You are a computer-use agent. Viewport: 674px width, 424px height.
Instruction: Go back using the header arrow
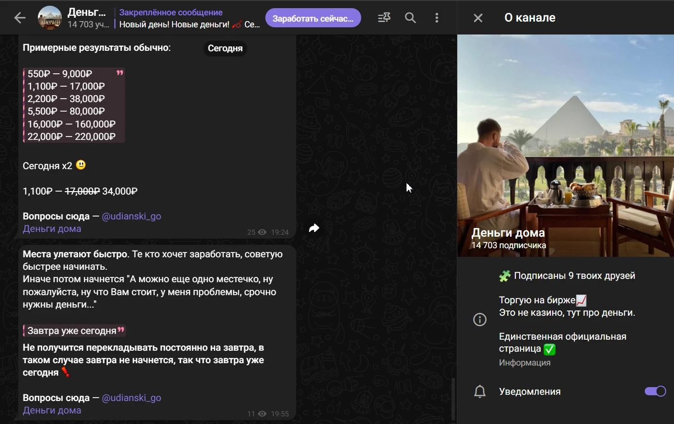(x=20, y=18)
